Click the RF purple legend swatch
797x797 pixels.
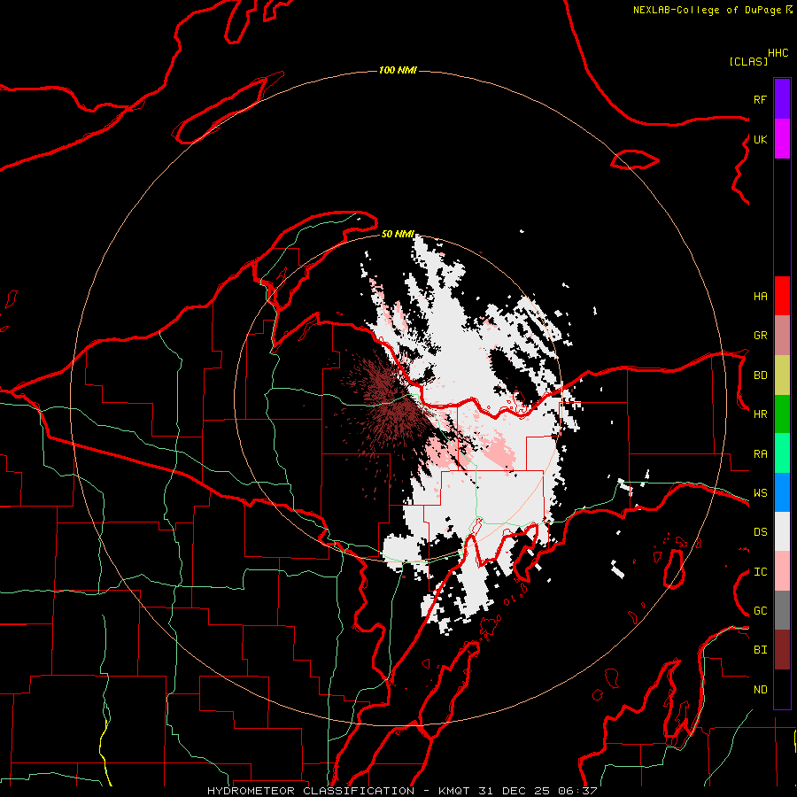(x=782, y=99)
